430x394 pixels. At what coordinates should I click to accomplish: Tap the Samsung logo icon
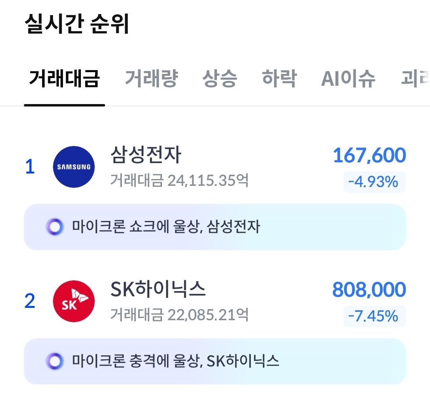point(74,167)
